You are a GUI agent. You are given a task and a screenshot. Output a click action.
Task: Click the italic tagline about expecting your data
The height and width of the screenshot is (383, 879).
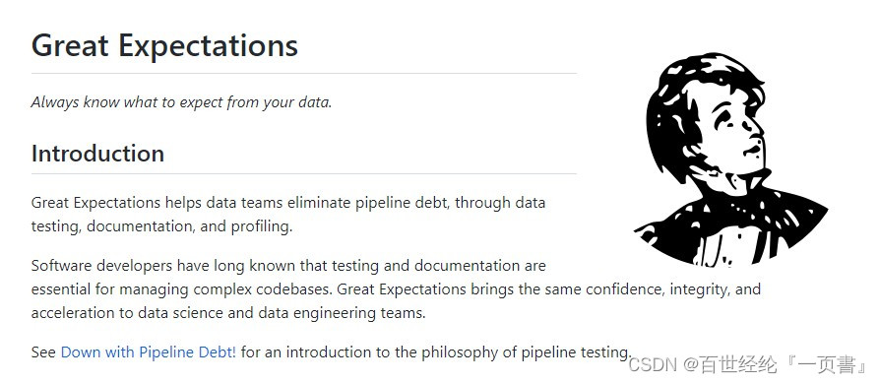tap(182, 102)
